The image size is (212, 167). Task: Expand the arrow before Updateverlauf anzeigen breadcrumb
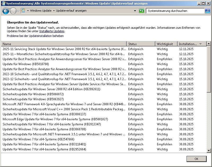click(54, 11)
